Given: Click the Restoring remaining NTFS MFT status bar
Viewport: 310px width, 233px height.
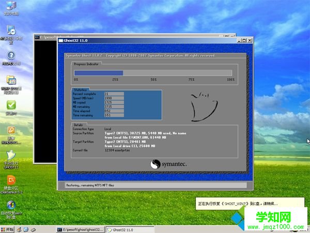Looking at the screenshot, I should [x=156, y=185].
